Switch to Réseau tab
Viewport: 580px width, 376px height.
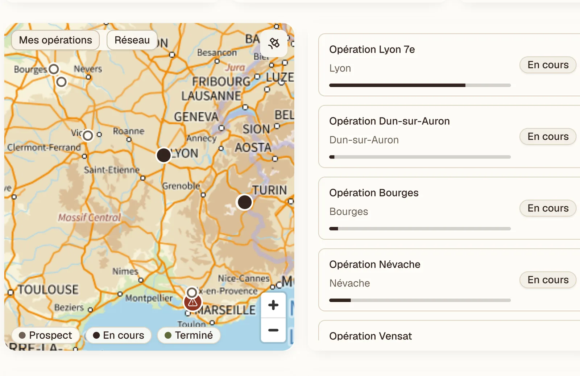coord(132,40)
